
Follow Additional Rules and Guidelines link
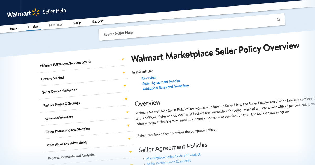(x=166, y=87)
